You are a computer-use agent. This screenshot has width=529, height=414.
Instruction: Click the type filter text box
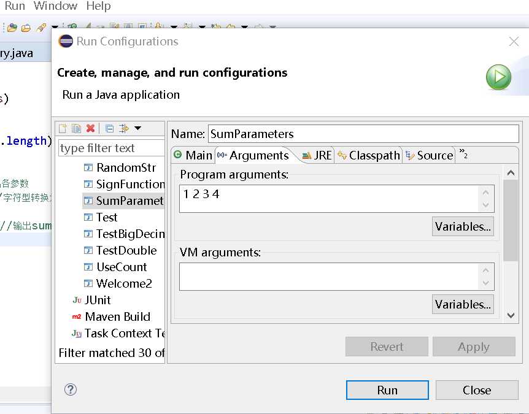pyautogui.click(x=112, y=148)
